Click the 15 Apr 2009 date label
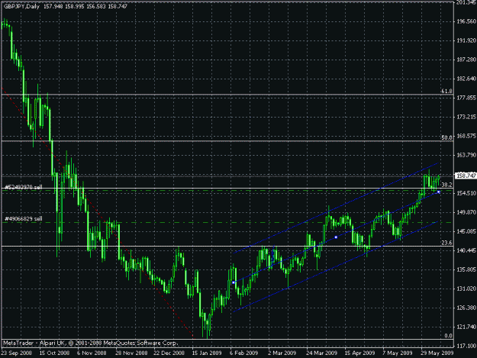The image size is (477, 358). (359, 353)
